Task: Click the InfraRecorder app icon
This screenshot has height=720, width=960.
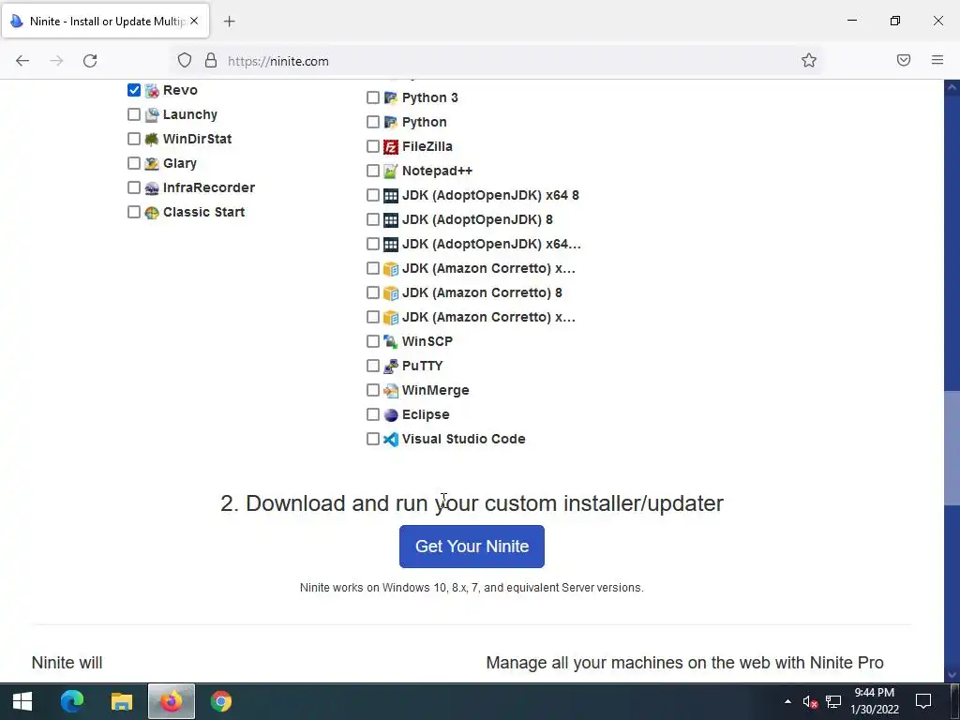Action: (x=152, y=187)
